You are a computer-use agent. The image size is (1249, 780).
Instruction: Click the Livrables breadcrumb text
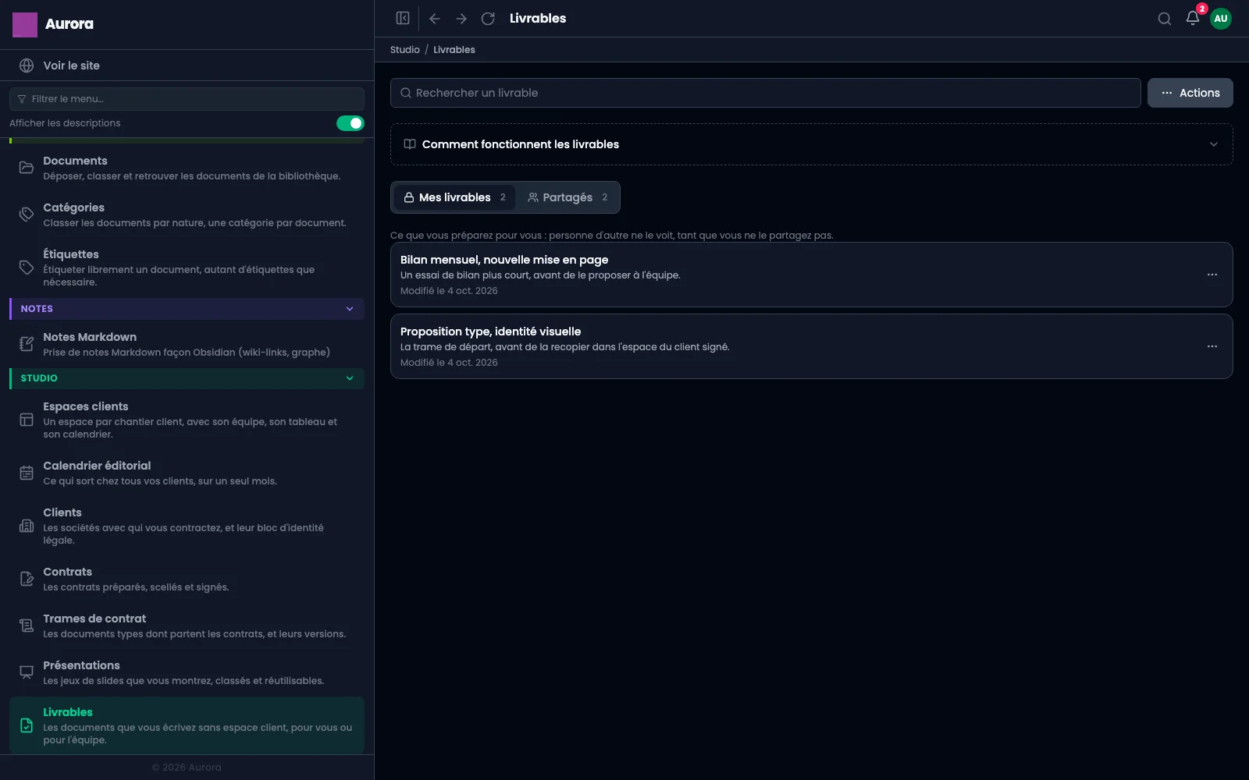point(454,50)
